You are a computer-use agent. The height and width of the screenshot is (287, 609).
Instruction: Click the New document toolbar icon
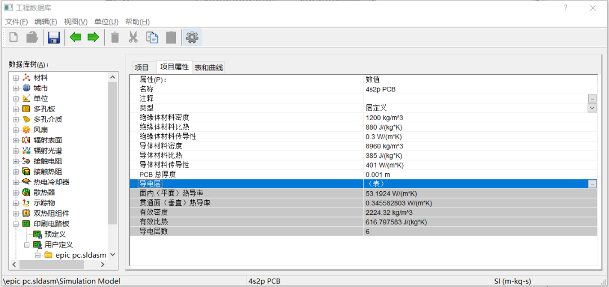click(x=14, y=37)
